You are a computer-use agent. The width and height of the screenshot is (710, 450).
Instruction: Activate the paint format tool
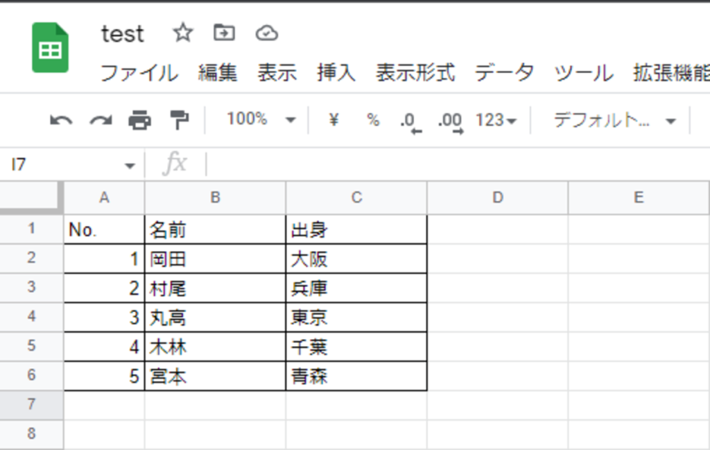[180, 121]
